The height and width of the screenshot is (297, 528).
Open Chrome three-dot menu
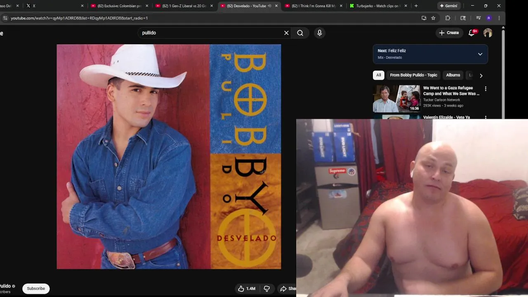499,18
